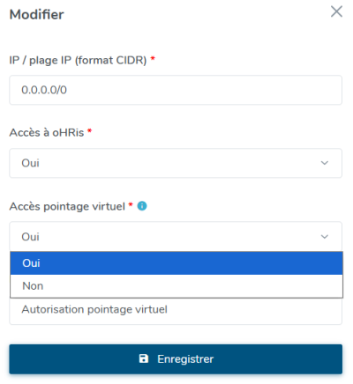This screenshot has height=384, width=353.
Task: Expand the chevron in Accès à oHRis field
Action: [325, 163]
